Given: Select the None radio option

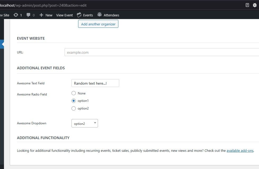Looking at the screenshot, I should coord(74,93).
